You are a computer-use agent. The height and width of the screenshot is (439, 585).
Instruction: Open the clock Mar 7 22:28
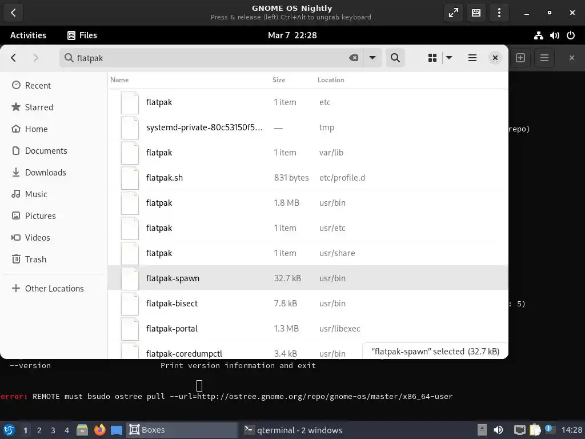[292, 35]
